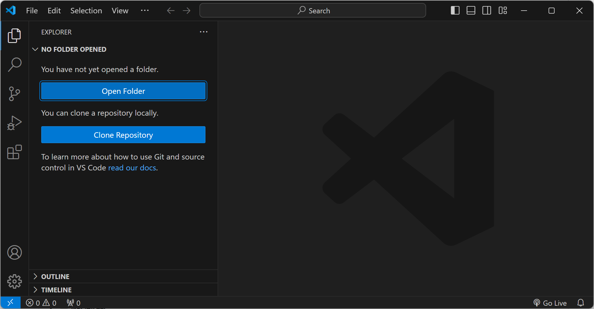Viewport: 594px width, 309px height.
Task: Click the remote window status icon
Action: click(x=10, y=303)
